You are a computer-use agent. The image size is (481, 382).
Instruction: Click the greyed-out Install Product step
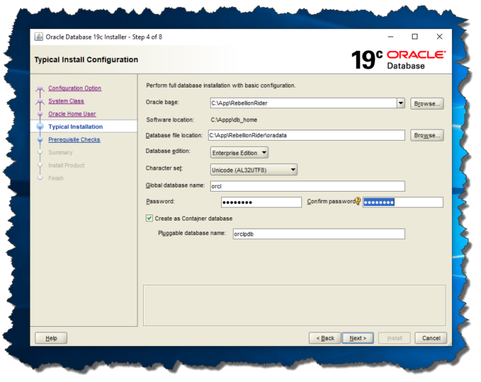[x=66, y=165]
